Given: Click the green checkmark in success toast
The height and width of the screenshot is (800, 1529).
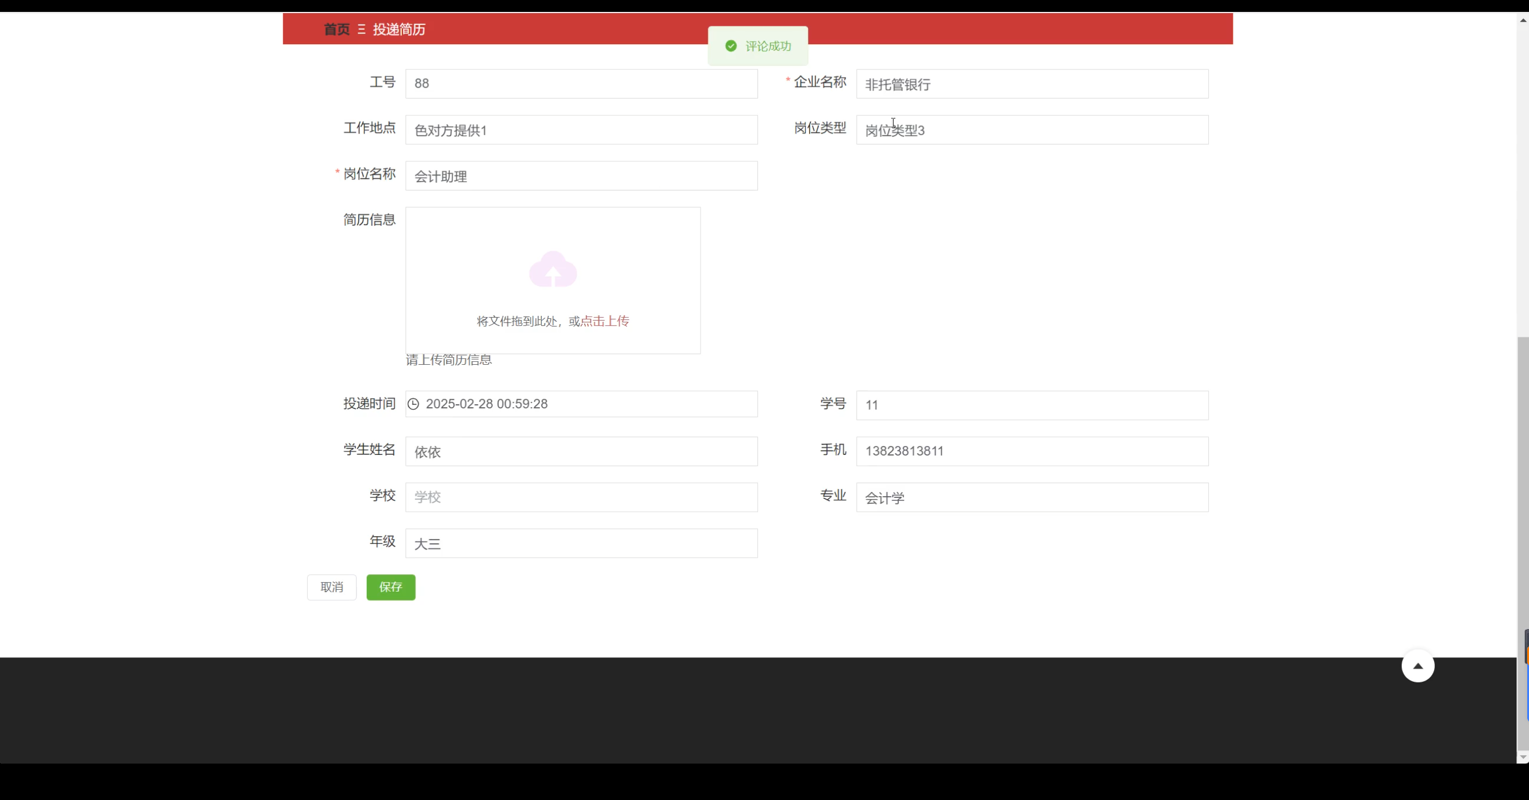Looking at the screenshot, I should click(x=730, y=46).
